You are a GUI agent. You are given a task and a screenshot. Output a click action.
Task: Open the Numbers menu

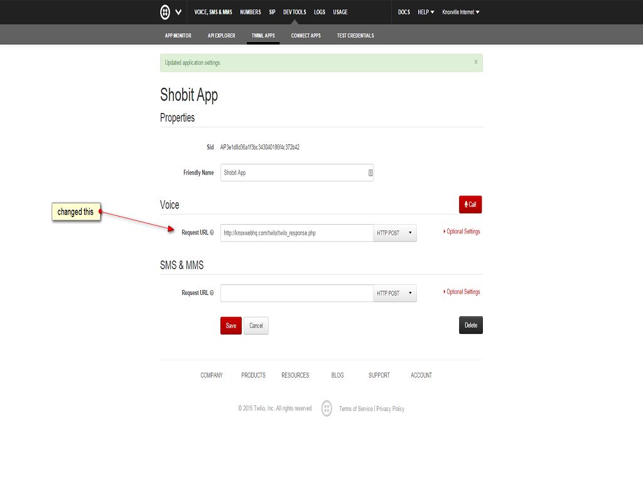tap(250, 12)
